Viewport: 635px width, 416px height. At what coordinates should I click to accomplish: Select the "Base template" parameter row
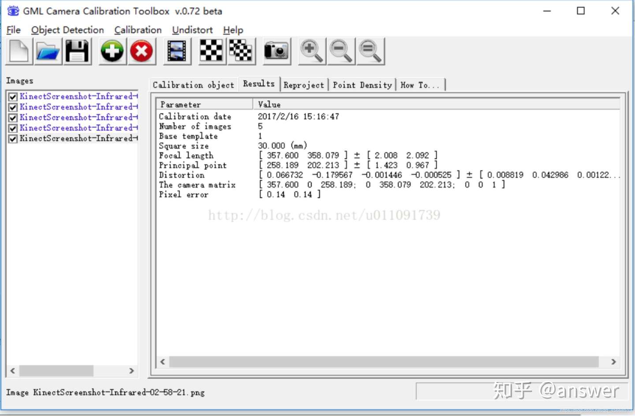pos(188,136)
